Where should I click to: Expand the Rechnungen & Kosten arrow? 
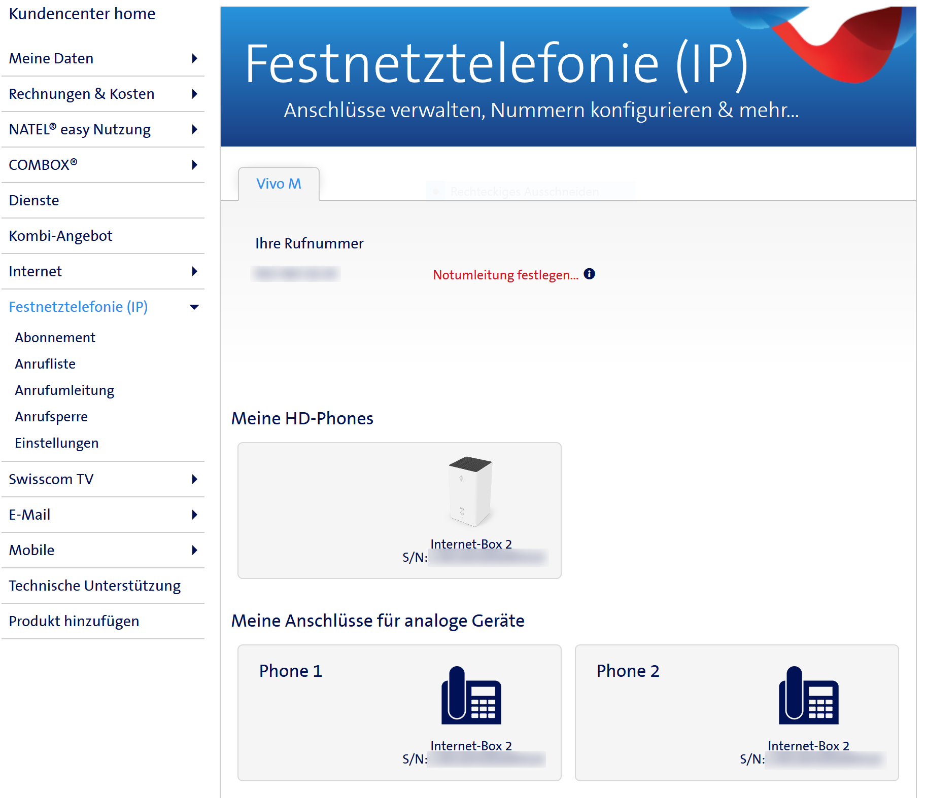tap(194, 94)
